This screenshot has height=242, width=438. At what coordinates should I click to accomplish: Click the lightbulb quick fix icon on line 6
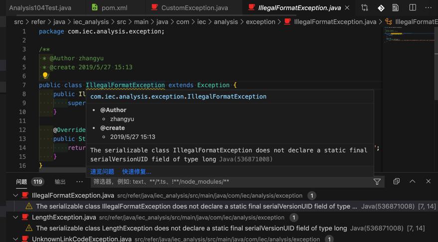point(45,76)
